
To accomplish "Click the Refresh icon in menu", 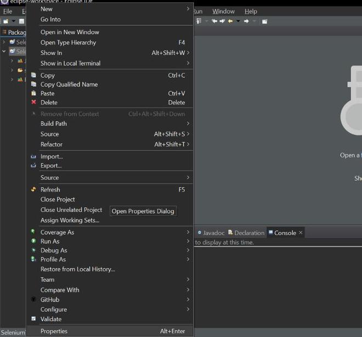I will [x=34, y=190].
